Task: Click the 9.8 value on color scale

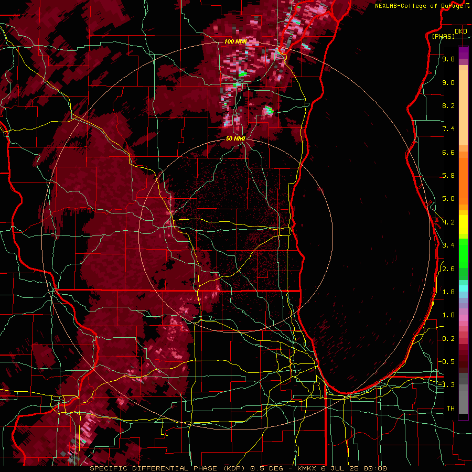Action: click(x=448, y=59)
